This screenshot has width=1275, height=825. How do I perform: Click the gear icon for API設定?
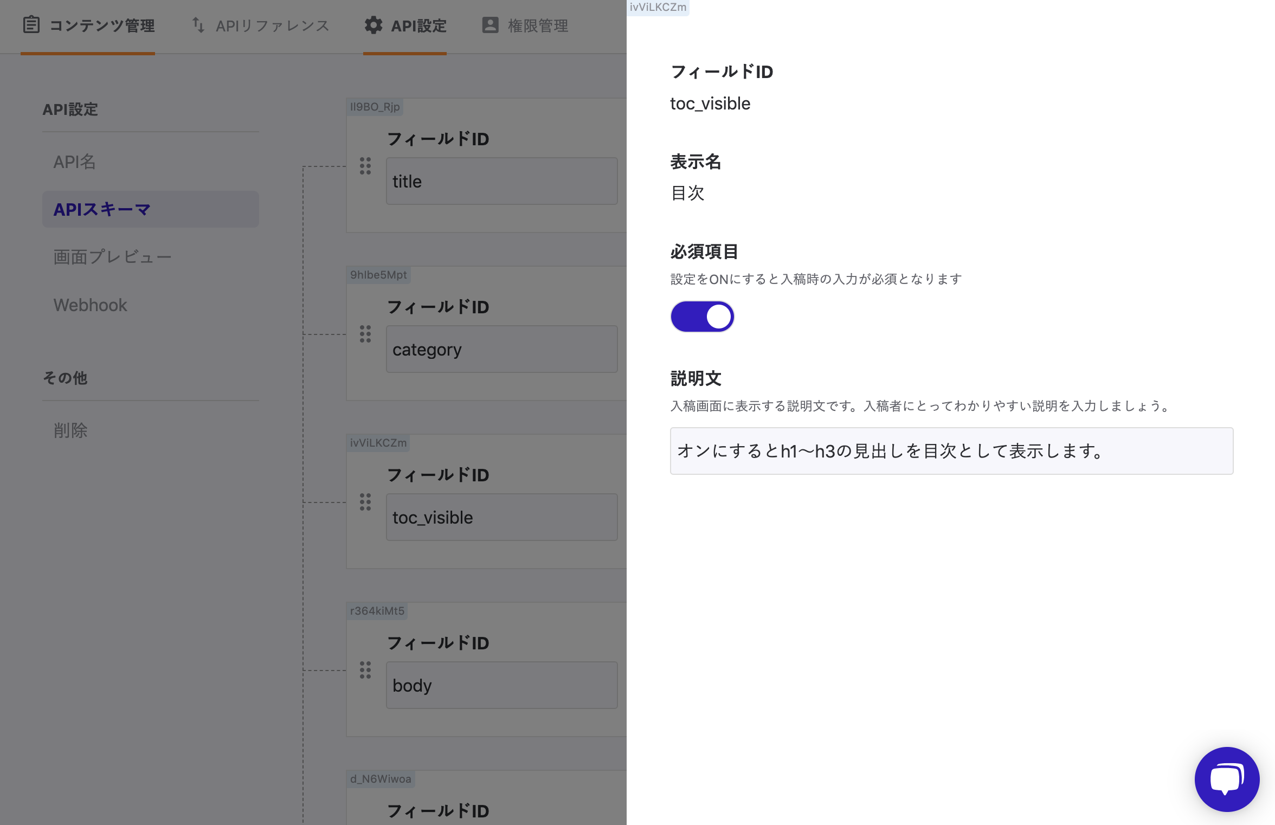(x=373, y=25)
